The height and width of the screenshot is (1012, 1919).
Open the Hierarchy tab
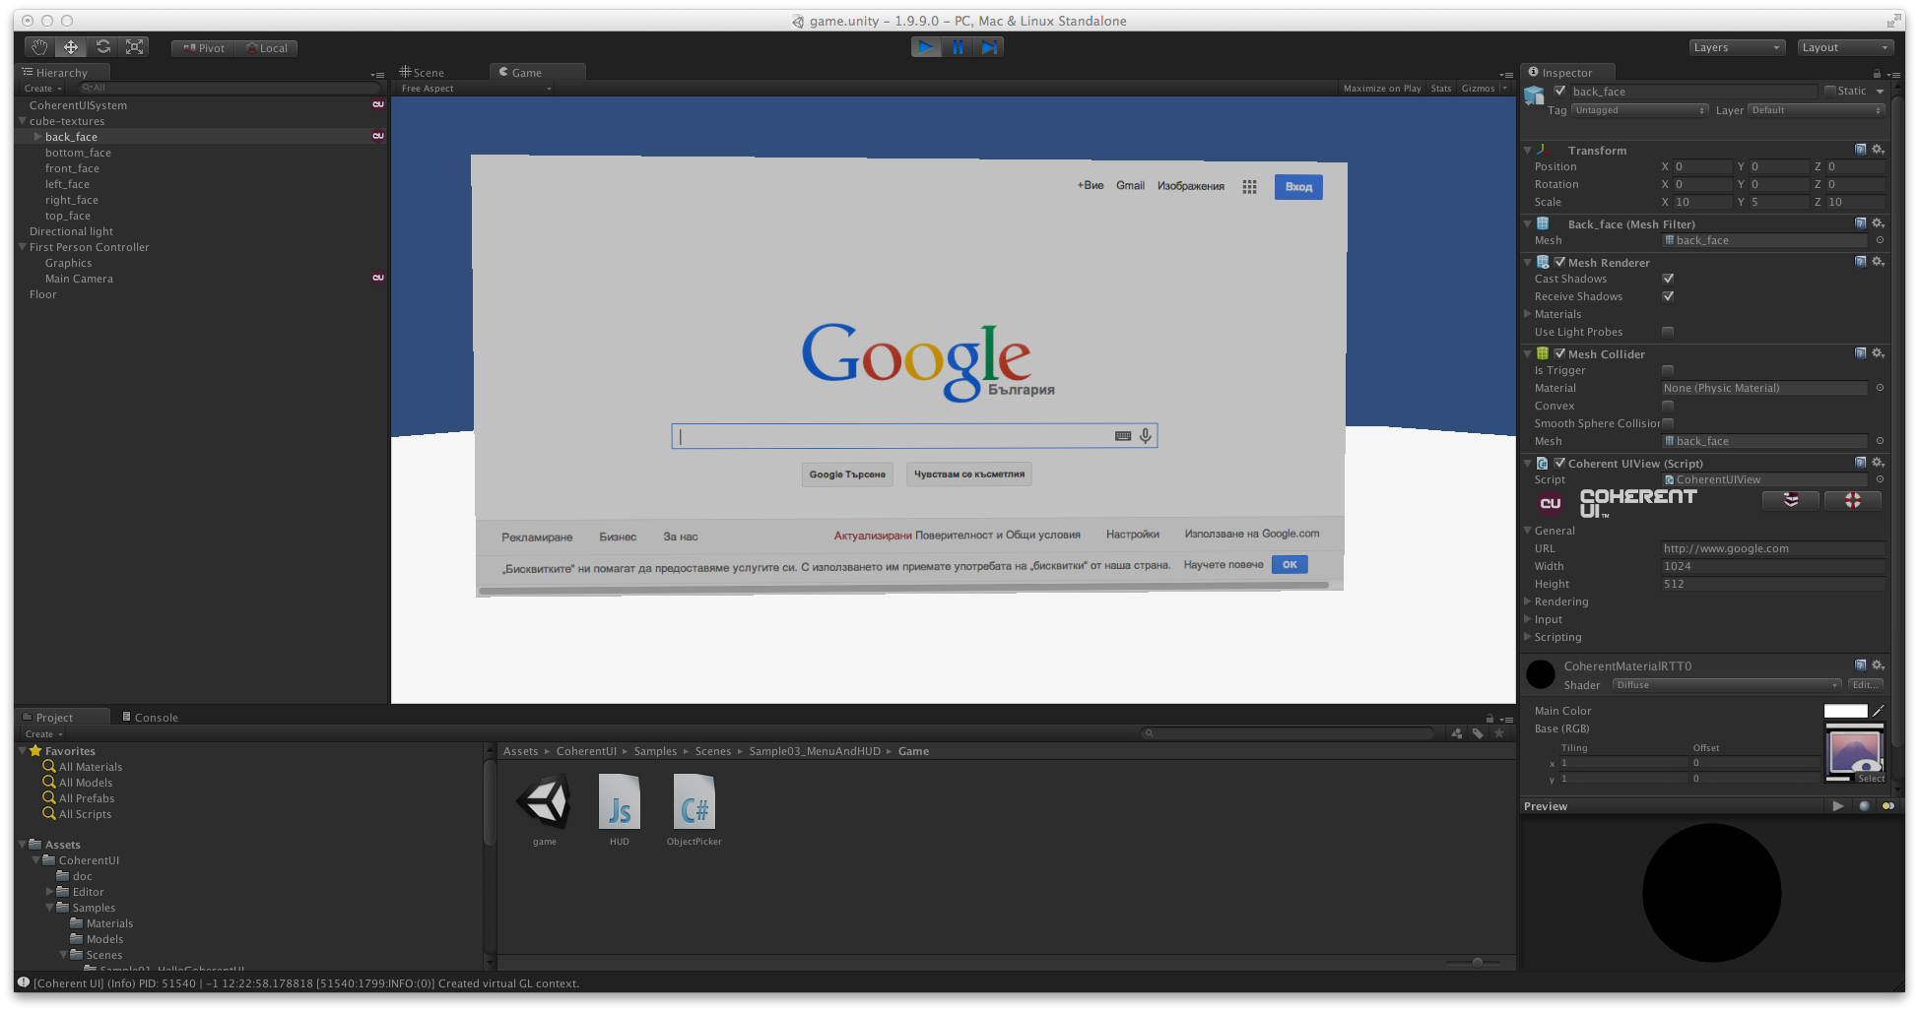(61, 73)
